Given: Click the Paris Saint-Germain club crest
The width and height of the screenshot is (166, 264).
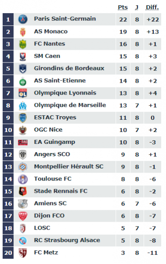Looking at the screenshot, I should pyautogui.click(x=23, y=19).
